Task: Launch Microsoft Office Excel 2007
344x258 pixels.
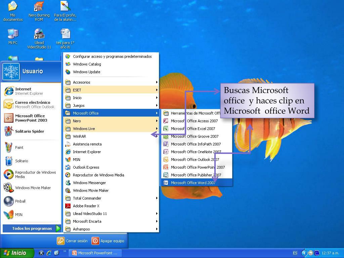Action: pyautogui.click(x=197, y=129)
